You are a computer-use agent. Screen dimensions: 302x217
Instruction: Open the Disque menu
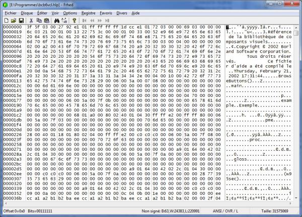27,12
